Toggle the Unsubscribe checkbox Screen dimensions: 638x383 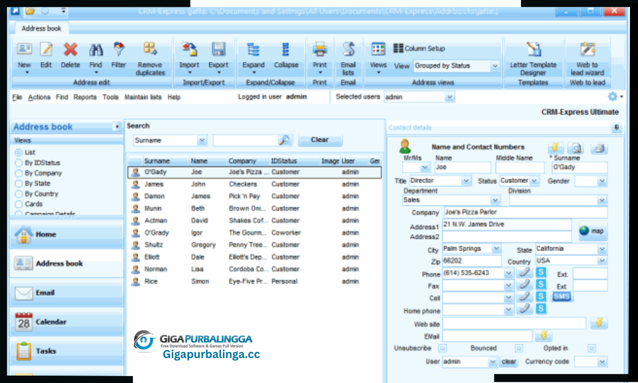pyautogui.click(x=442, y=348)
